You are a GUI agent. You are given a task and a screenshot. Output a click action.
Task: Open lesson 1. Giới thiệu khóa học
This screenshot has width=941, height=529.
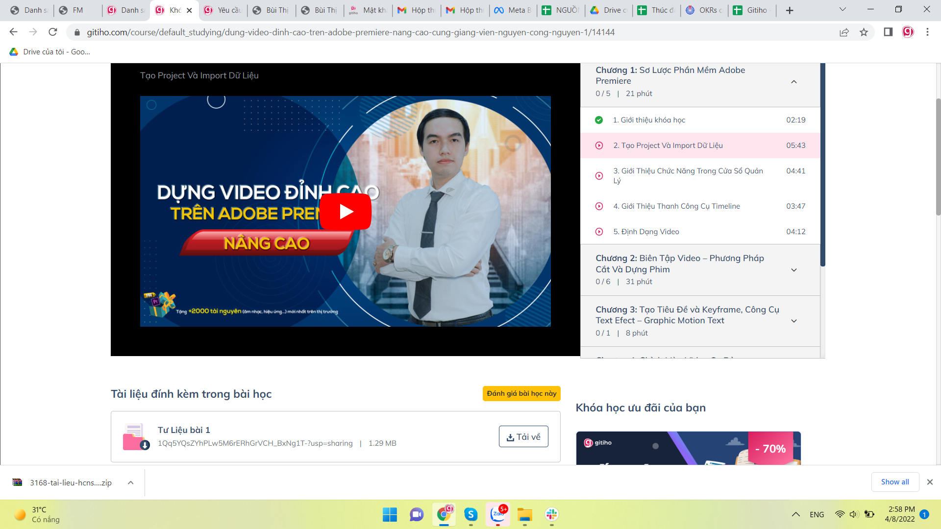(x=700, y=120)
